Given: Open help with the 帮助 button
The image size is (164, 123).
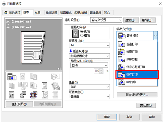Looking at the screenshot, I should pyautogui.click(x=152, y=117).
